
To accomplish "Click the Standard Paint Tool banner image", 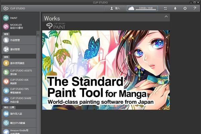I will [x=106, y=70].
